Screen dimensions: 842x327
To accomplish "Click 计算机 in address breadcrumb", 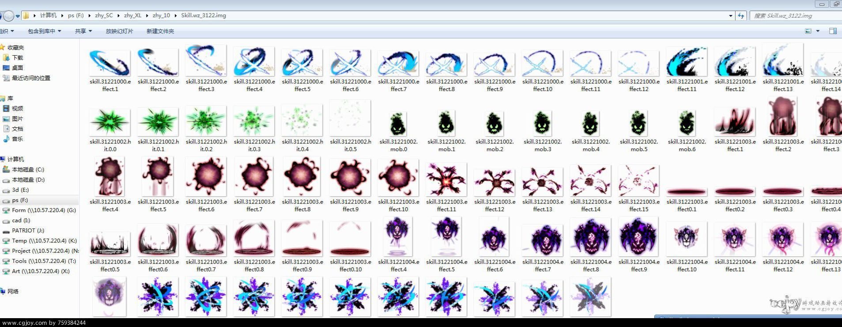I will (48, 15).
